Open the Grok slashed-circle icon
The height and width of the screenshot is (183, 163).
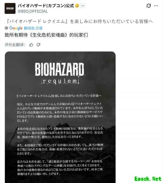pos(149,6)
